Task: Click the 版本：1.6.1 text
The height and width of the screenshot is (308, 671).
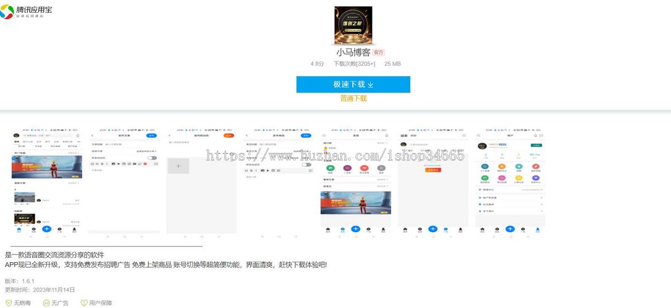Action: click(x=20, y=281)
